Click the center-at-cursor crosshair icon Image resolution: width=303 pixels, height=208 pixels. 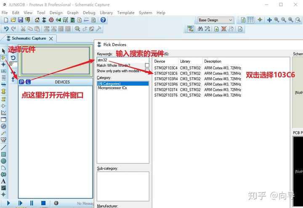click(x=260, y=20)
